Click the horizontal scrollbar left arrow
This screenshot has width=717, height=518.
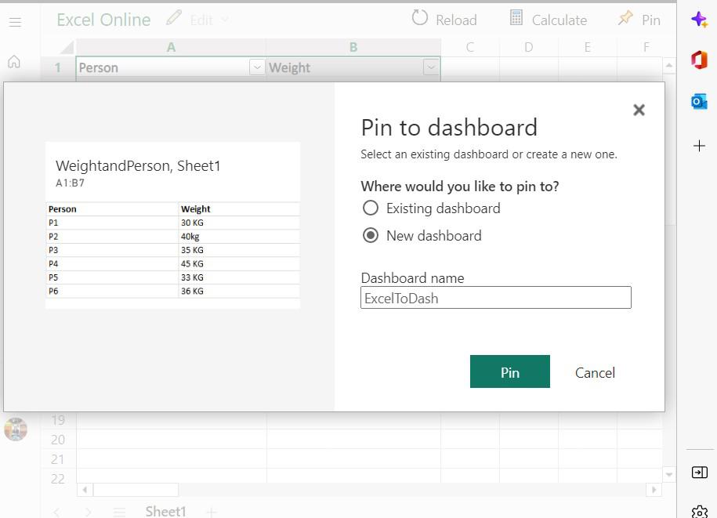tap(85, 490)
